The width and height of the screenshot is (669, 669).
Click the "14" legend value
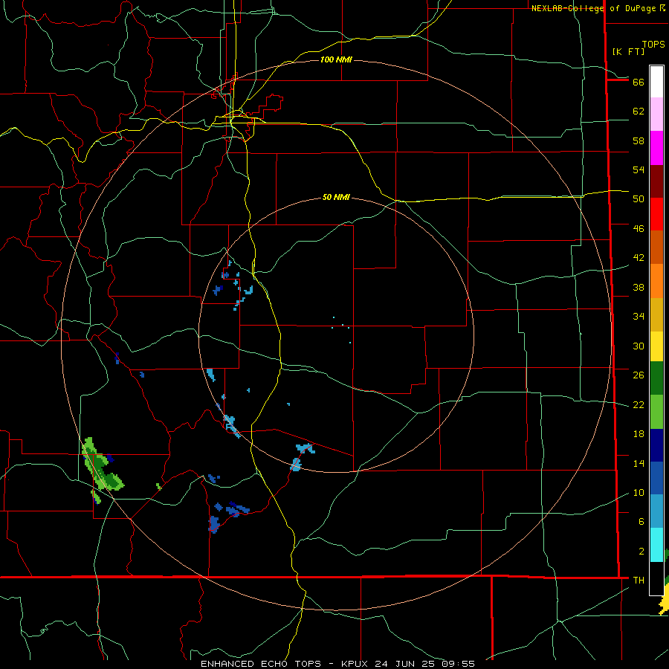tap(639, 463)
